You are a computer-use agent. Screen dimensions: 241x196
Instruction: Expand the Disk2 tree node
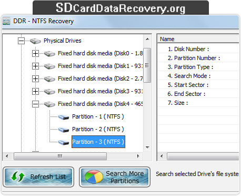tap(35, 79)
